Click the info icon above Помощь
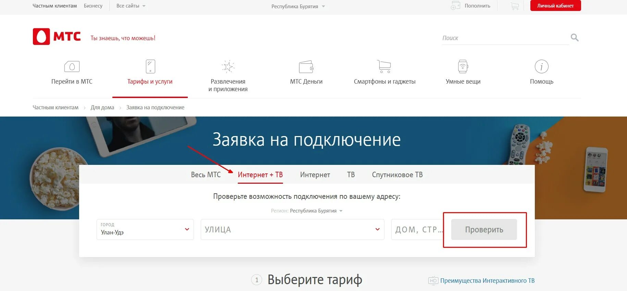Screen dimensions: 627x291 tap(542, 66)
